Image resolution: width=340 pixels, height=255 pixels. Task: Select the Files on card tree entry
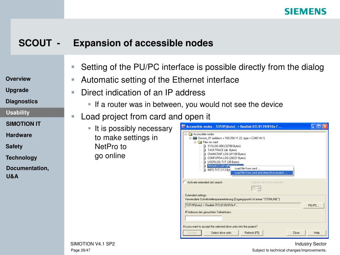point(210,142)
